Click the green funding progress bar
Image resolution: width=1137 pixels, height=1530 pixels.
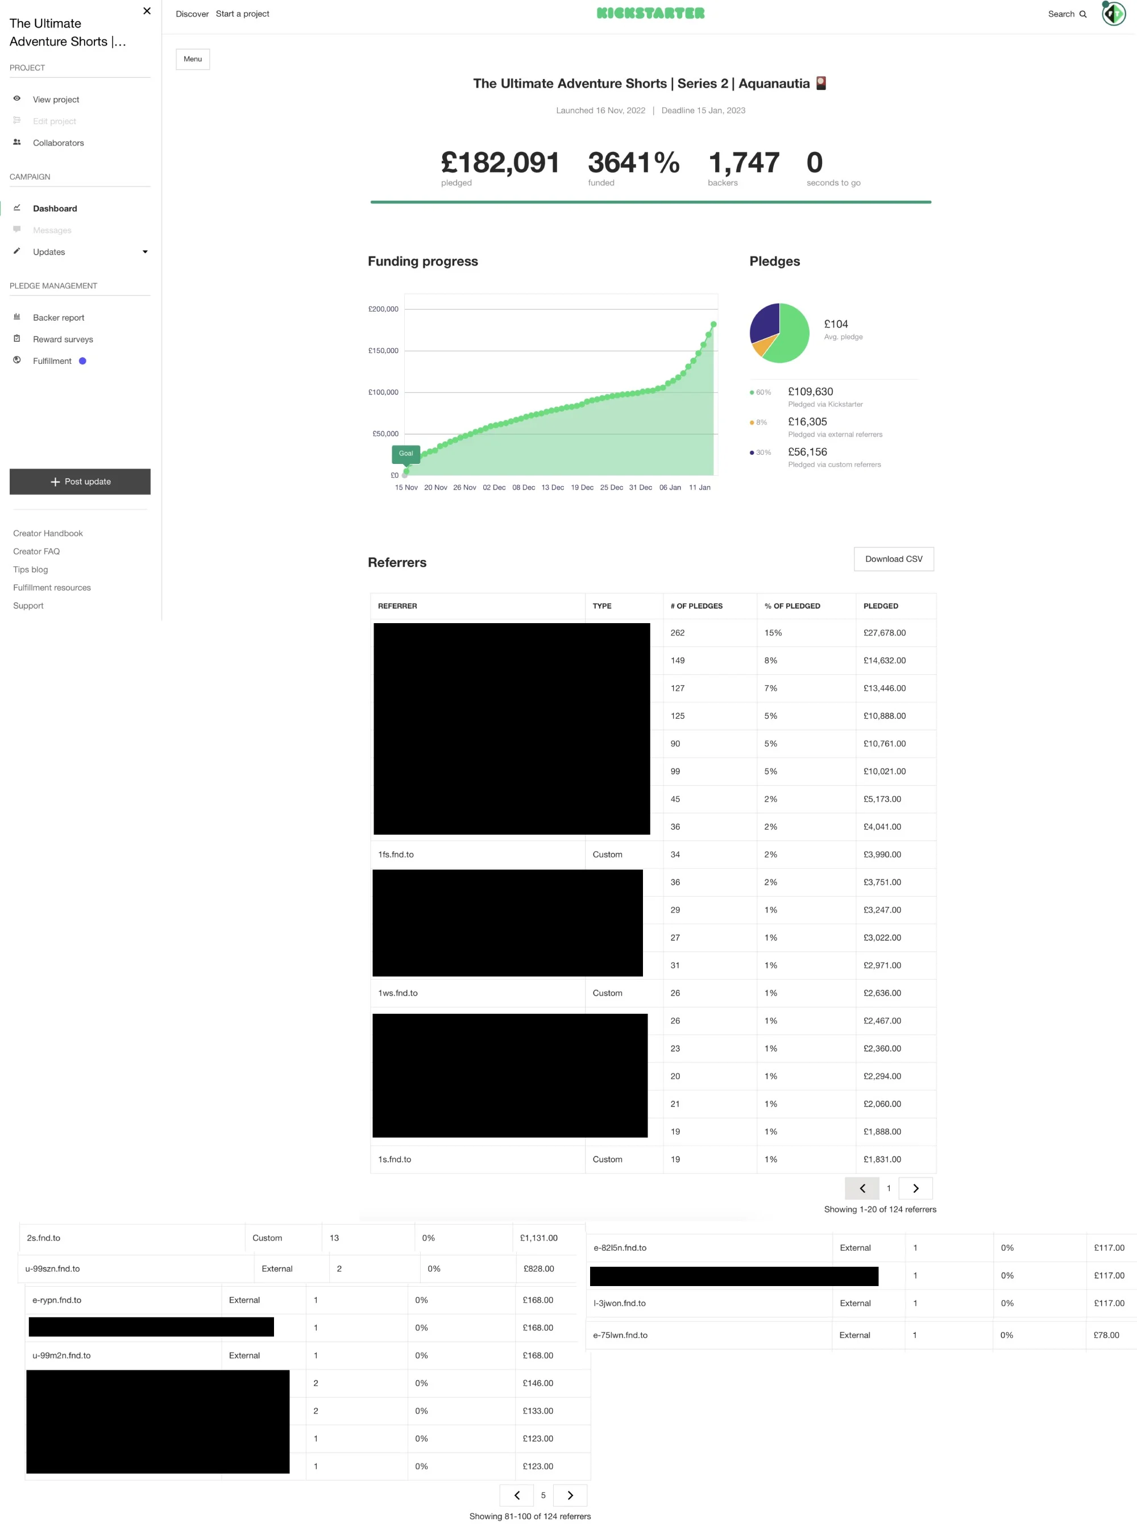tap(650, 202)
